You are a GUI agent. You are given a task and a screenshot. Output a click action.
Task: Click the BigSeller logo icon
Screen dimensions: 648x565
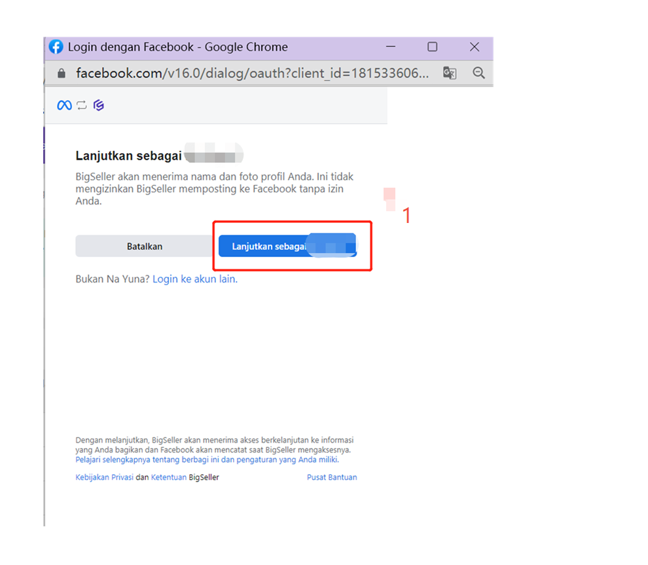[x=99, y=105]
